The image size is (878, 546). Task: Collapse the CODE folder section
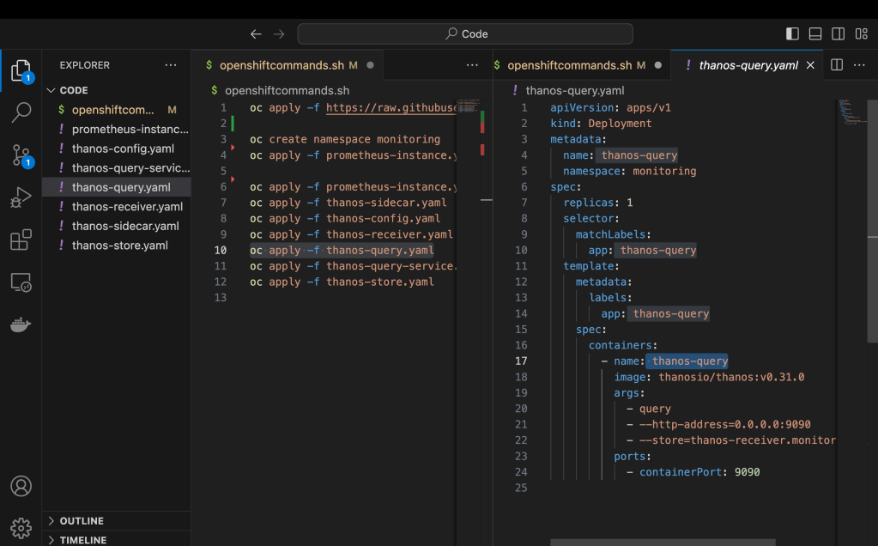tap(117, 90)
